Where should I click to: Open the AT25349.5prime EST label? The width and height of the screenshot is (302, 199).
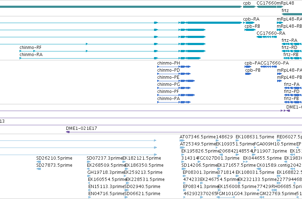[x=198, y=144]
